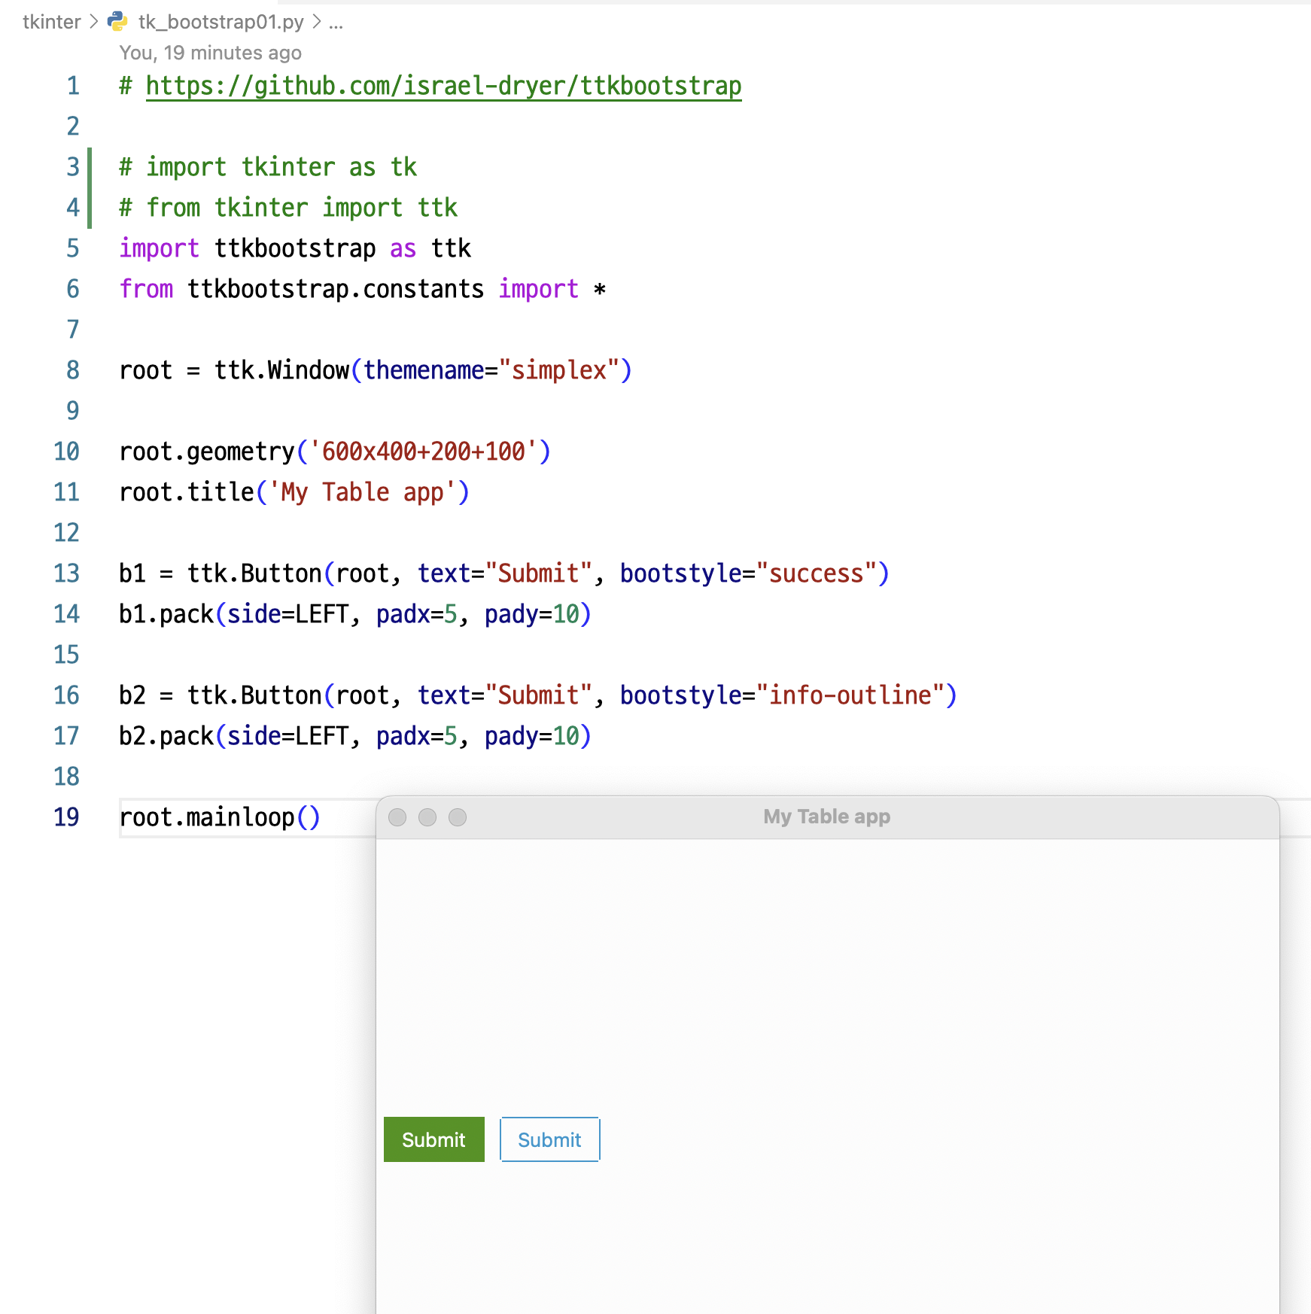Click the yellow minimize button on My Table app
This screenshot has height=1314, width=1311.
pyautogui.click(x=427, y=817)
